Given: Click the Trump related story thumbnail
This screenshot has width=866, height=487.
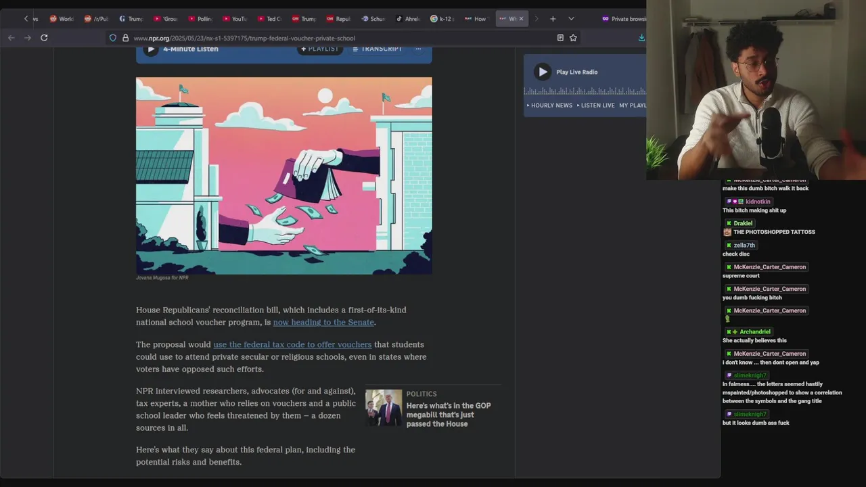Looking at the screenshot, I should (x=384, y=408).
